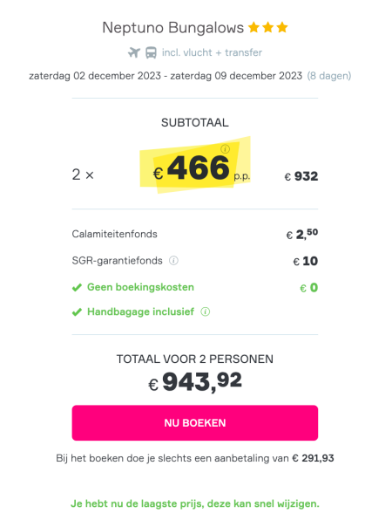Click the travel dates text
The height and width of the screenshot is (527, 392).
166,76
